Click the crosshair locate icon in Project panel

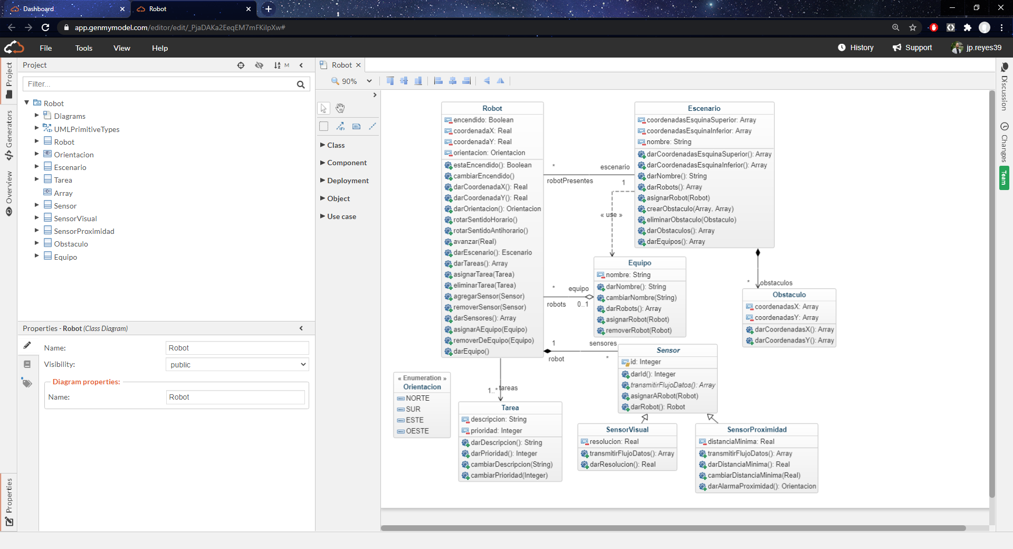tap(241, 65)
